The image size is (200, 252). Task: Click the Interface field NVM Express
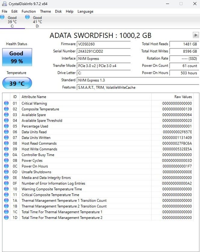(104, 58)
